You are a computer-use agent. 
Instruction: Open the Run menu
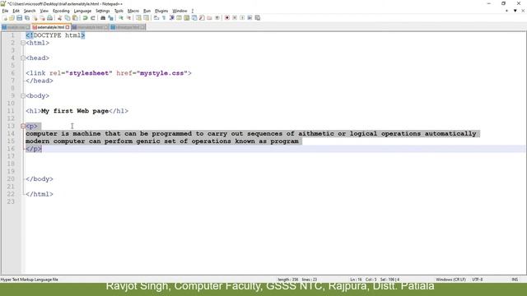[x=147, y=11]
